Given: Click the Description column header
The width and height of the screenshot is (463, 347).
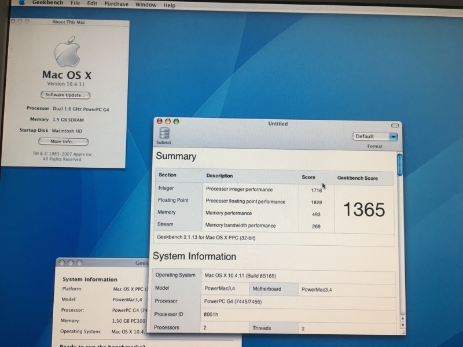Looking at the screenshot, I should pyautogui.click(x=219, y=176).
